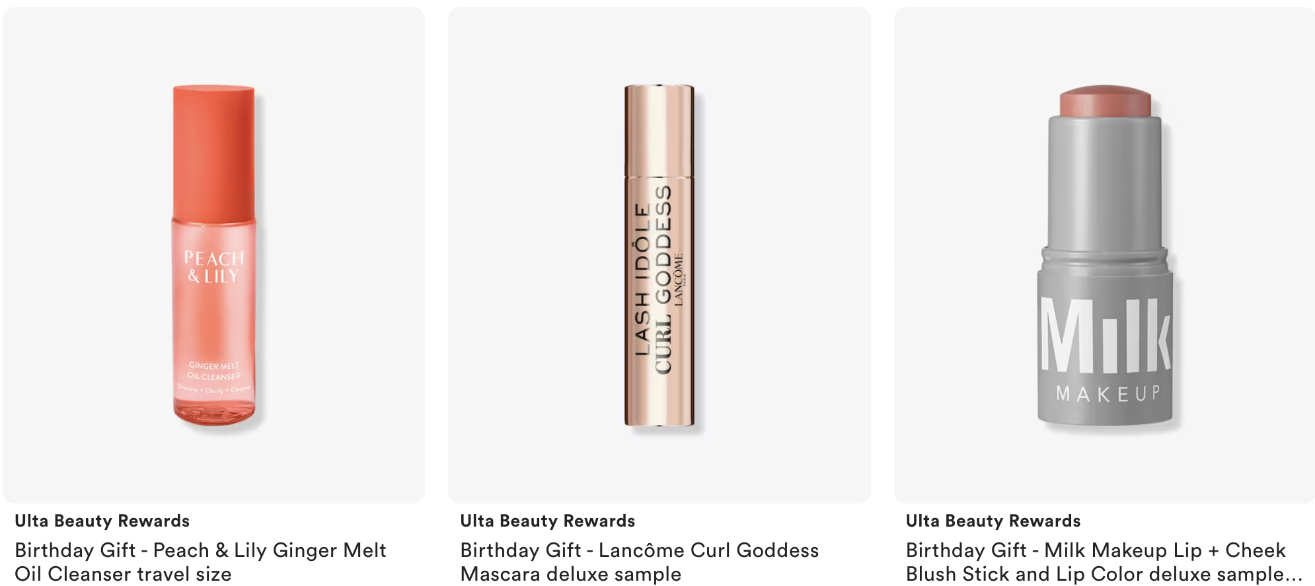
Task: Click the PEACH & LILY logo on the bottle
Action: pyautogui.click(x=213, y=267)
